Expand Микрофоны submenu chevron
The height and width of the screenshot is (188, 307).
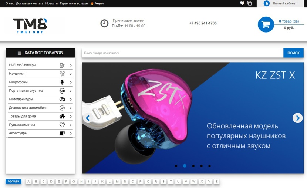point(71,83)
